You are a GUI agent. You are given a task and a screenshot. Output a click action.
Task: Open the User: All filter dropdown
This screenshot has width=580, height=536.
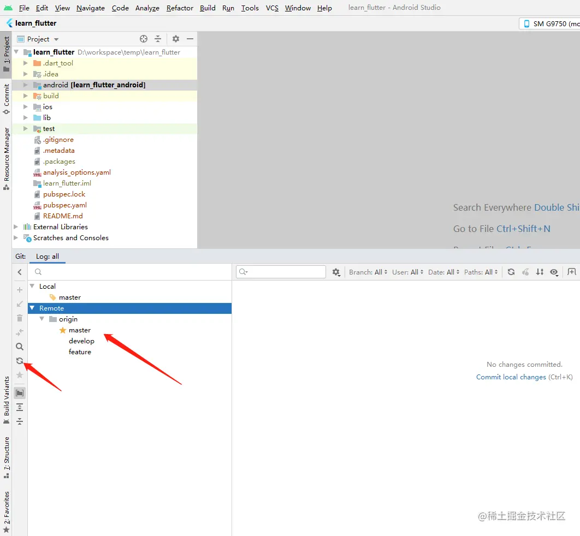coord(407,272)
